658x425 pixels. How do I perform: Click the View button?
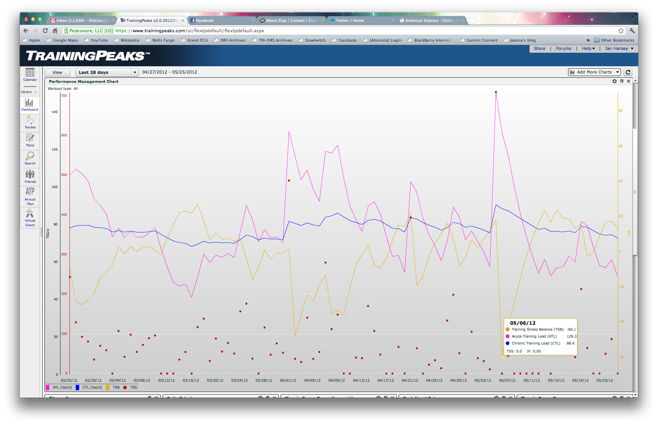(x=57, y=72)
